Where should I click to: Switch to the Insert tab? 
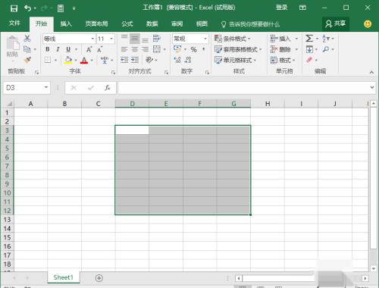[x=66, y=24]
